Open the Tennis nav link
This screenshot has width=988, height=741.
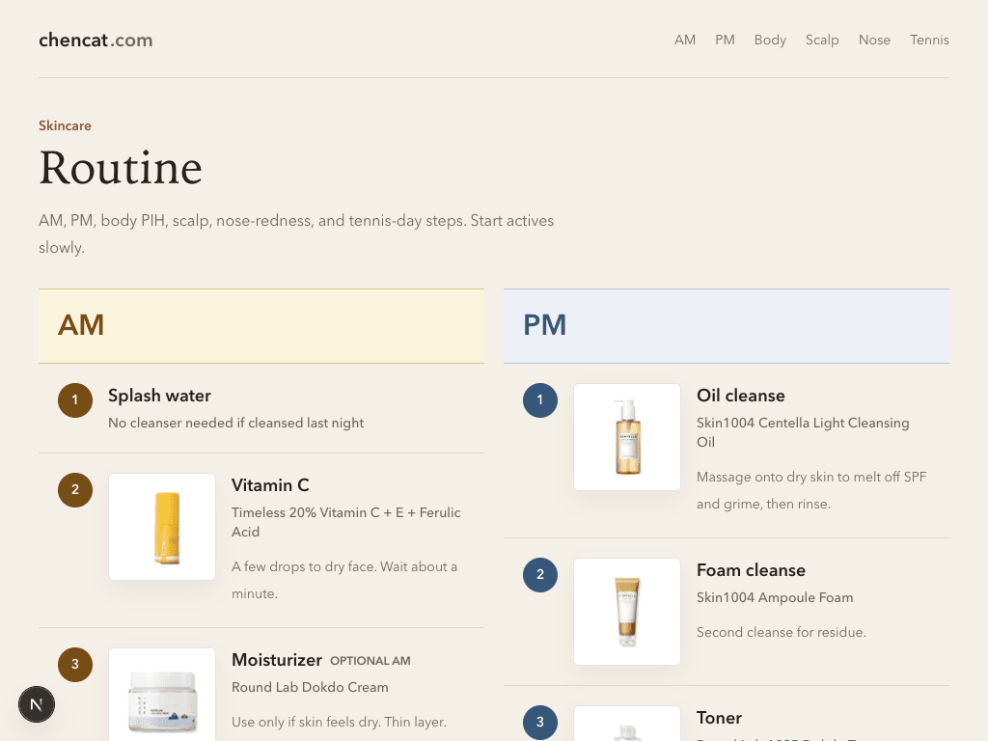pyautogui.click(x=929, y=40)
